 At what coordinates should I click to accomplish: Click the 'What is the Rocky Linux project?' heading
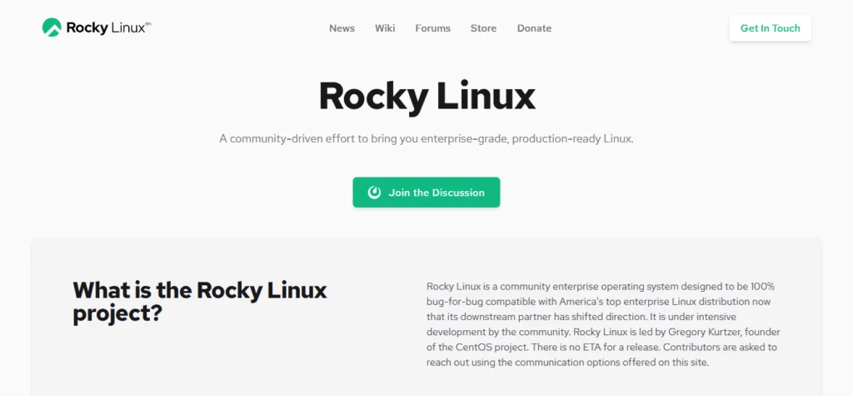(x=200, y=302)
